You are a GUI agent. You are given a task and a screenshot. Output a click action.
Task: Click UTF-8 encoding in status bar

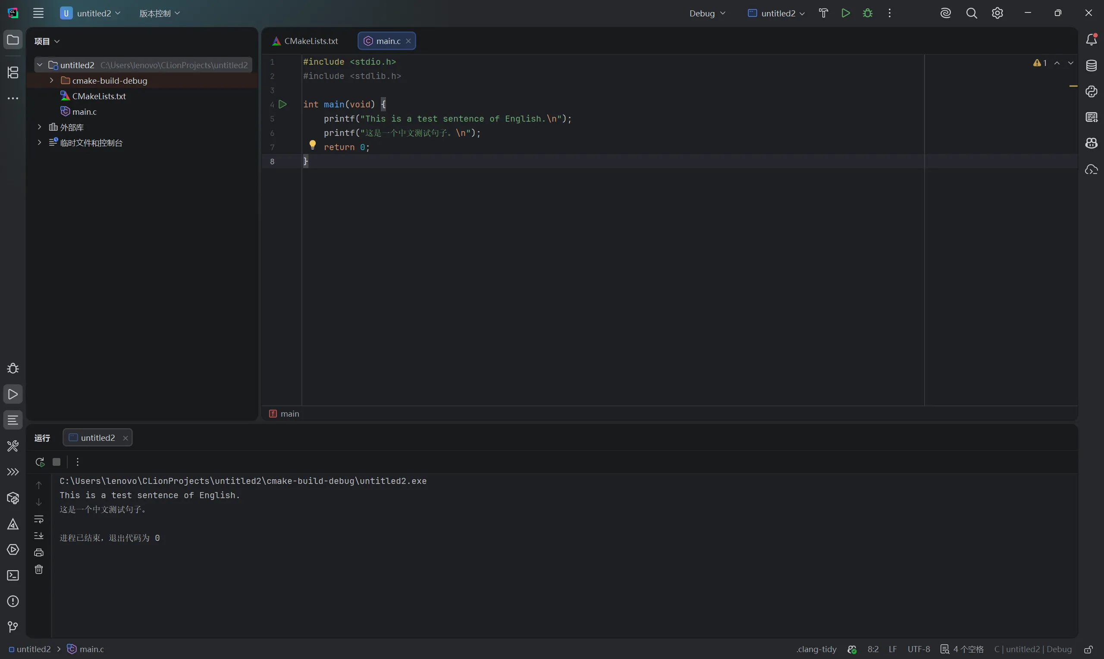919,649
